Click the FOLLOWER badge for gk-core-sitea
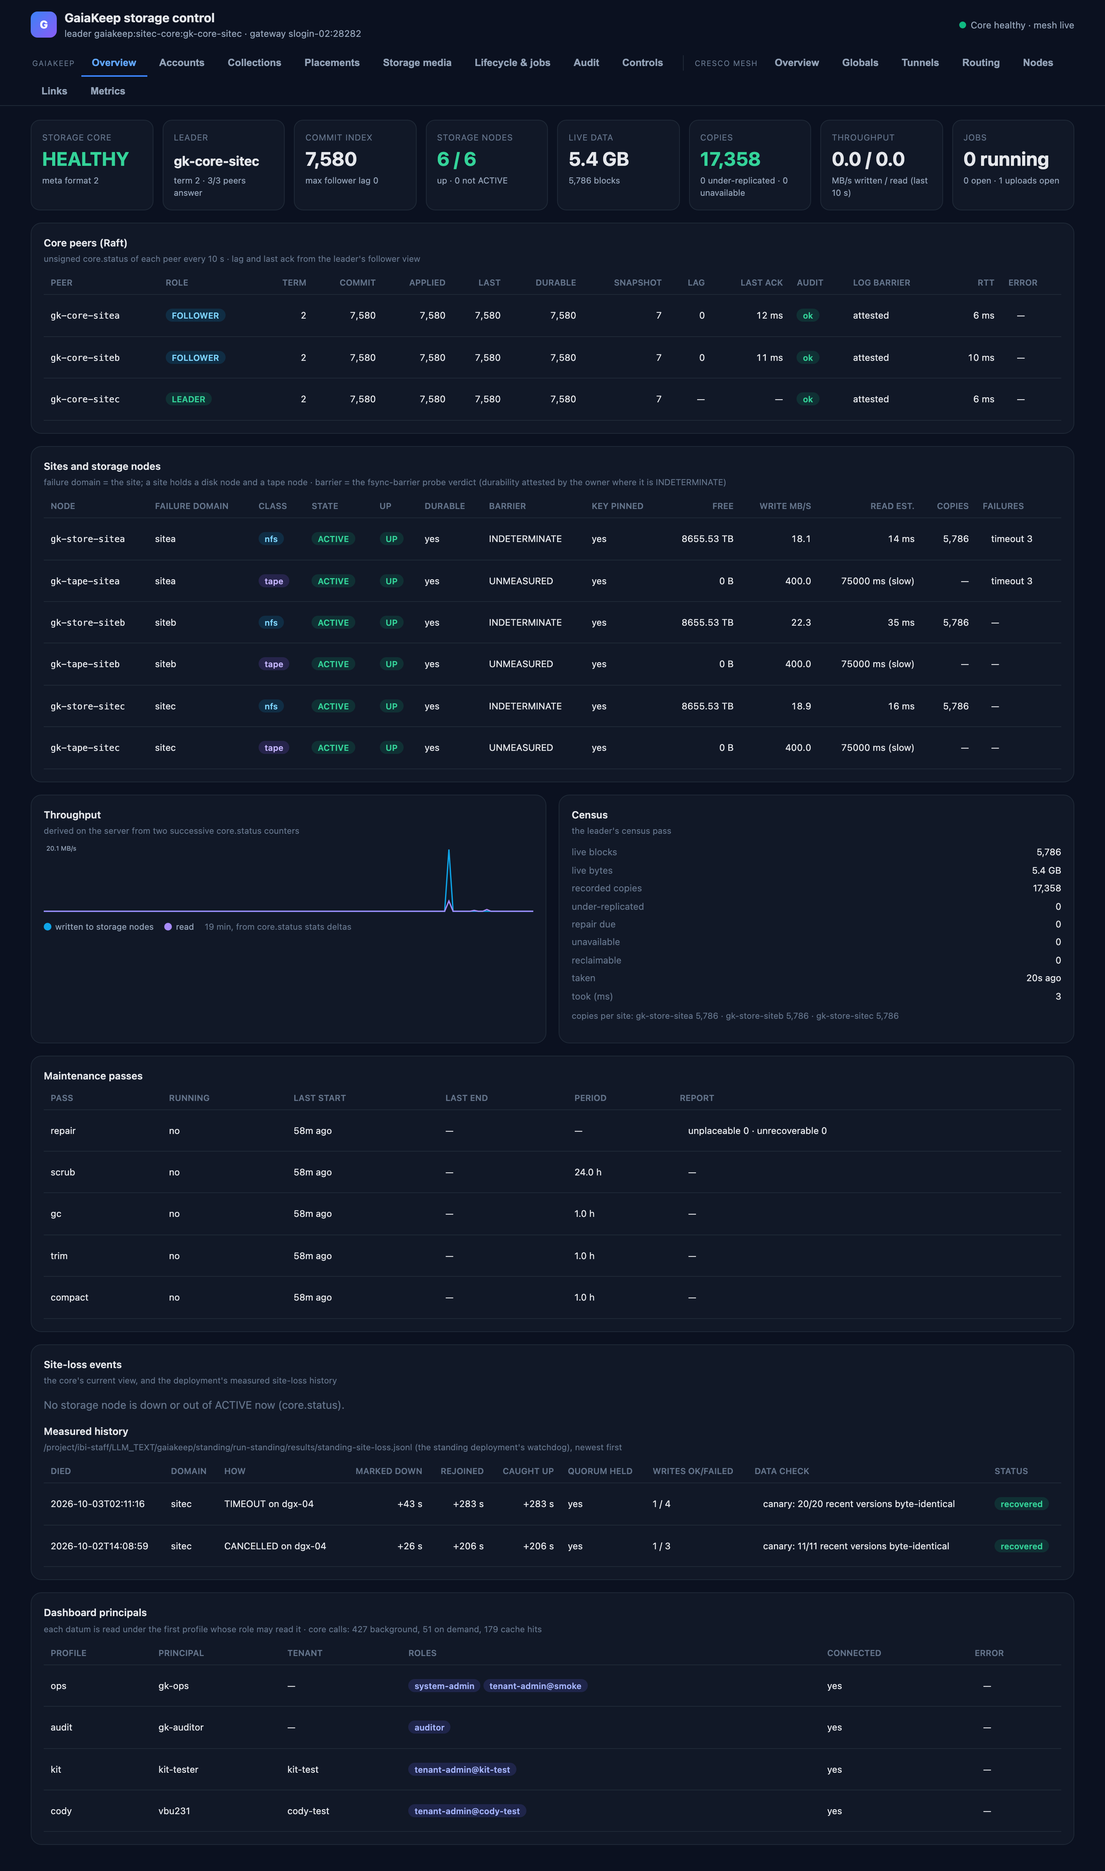This screenshot has height=1871, width=1105. pyautogui.click(x=195, y=316)
